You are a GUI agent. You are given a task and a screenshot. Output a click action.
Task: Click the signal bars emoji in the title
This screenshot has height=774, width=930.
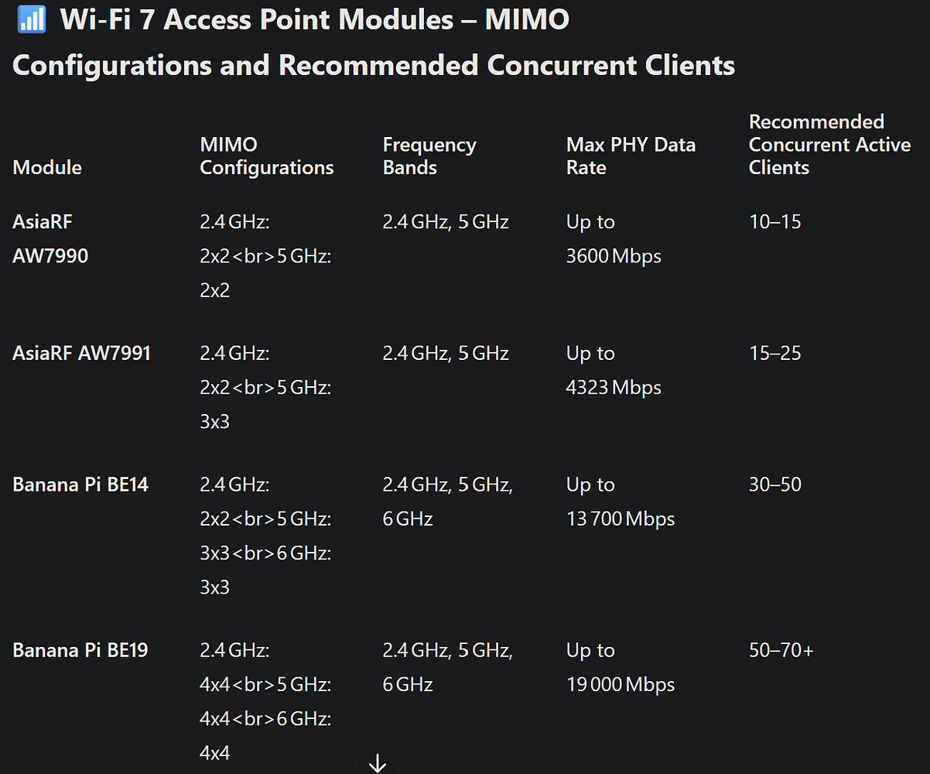pos(31,19)
